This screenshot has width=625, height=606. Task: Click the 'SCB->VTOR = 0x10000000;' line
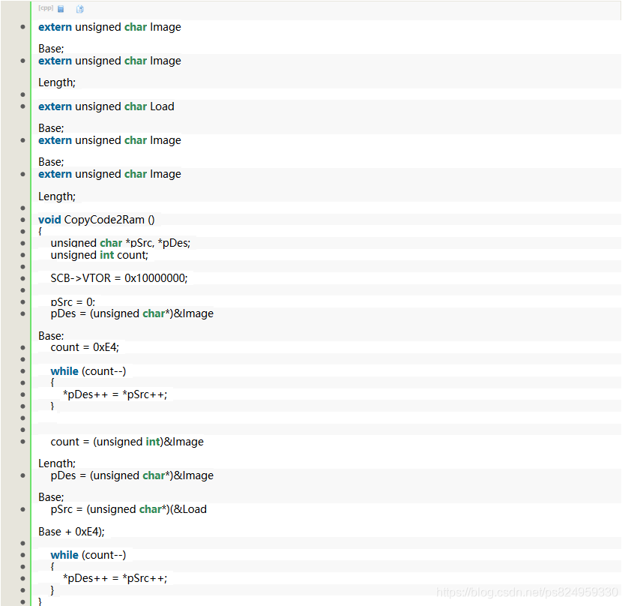119,278
